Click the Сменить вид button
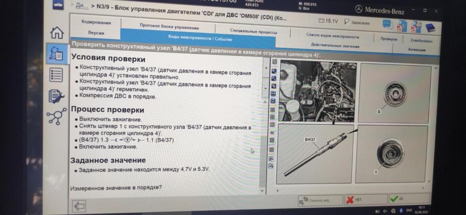Screen dimensions: 466x215 pos(321,200)
